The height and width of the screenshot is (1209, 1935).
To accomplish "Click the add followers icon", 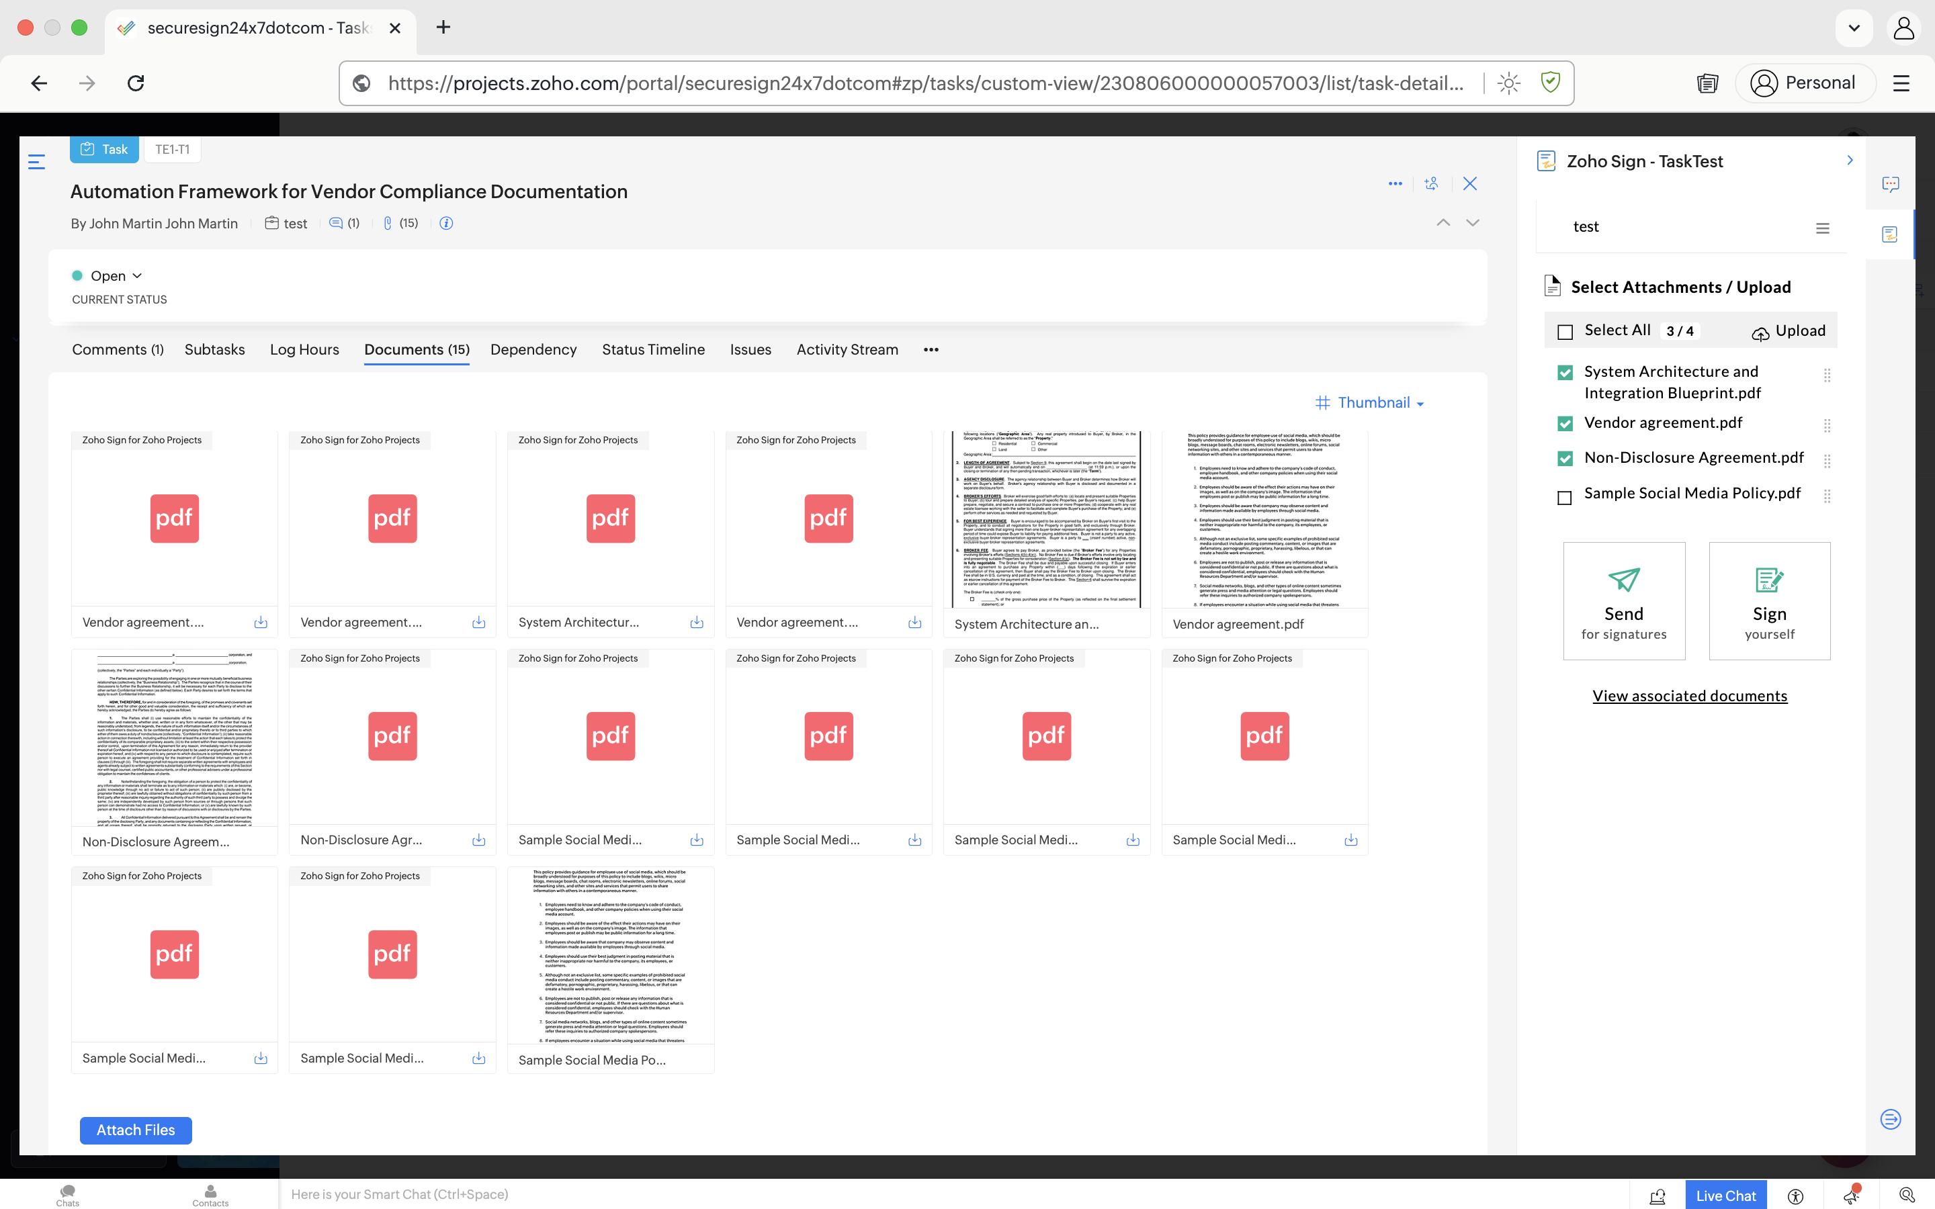I will tap(1431, 184).
